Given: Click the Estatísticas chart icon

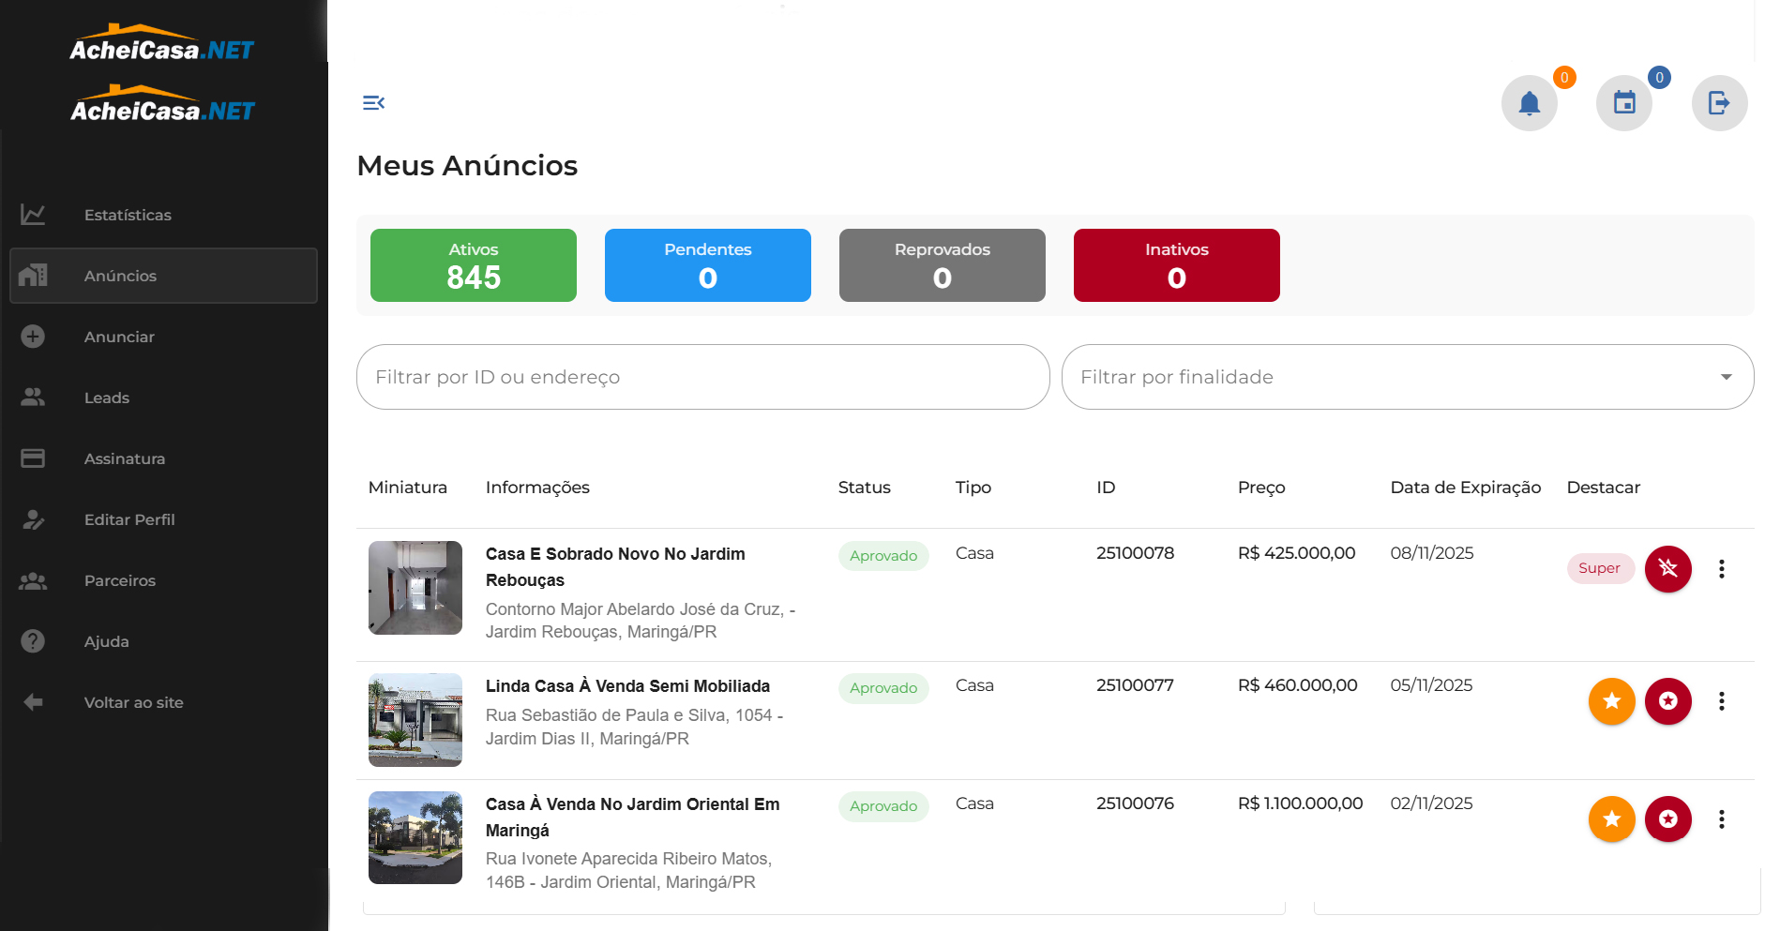Looking at the screenshot, I should [x=33, y=215].
